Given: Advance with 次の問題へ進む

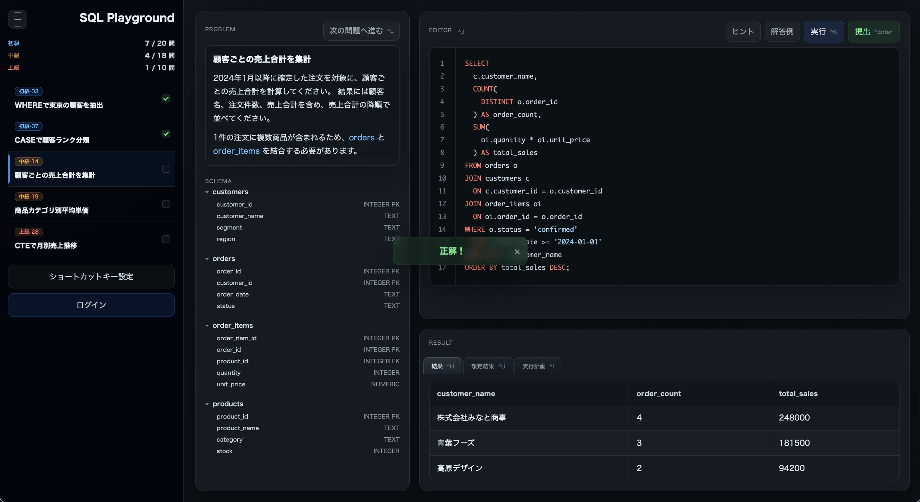Looking at the screenshot, I should coord(361,31).
